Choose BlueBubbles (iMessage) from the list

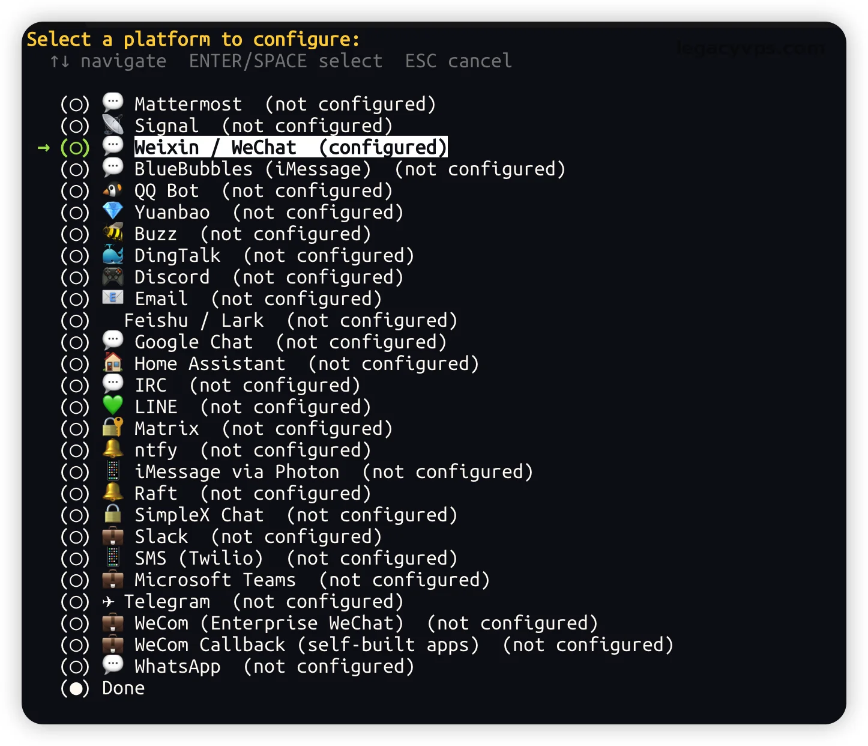click(252, 169)
